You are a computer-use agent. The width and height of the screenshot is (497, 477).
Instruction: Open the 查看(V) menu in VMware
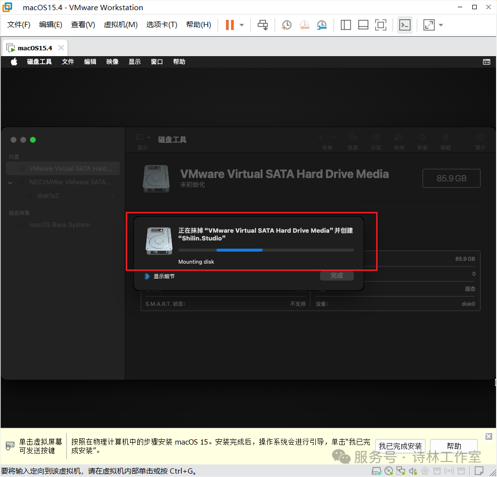(x=83, y=25)
